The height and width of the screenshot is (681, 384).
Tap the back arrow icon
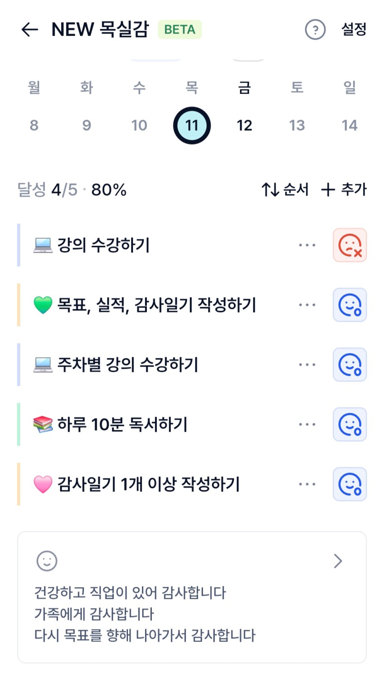[30, 30]
